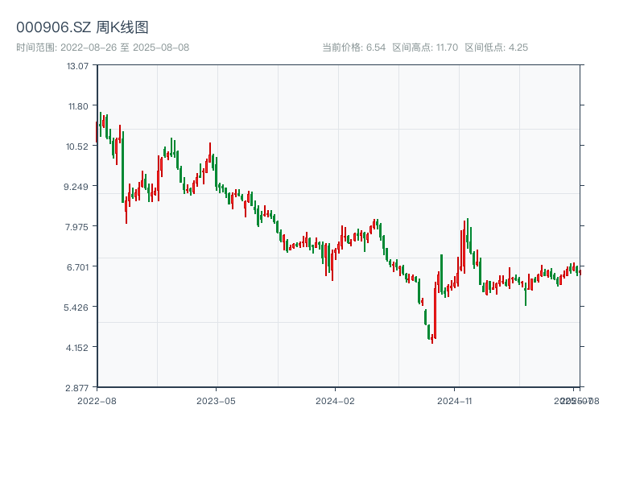Click the 区间高点 11.70 label

(x=425, y=47)
